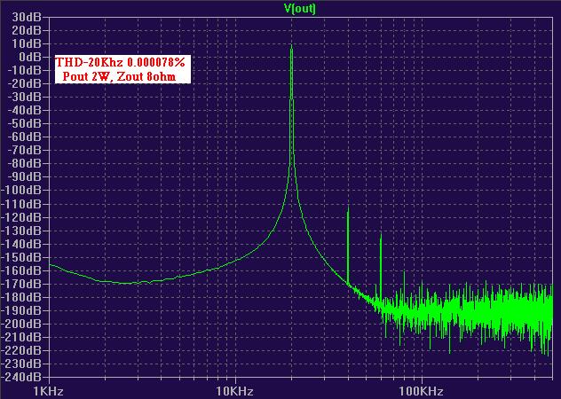Click the -180dB axis label

[x=21, y=297]
